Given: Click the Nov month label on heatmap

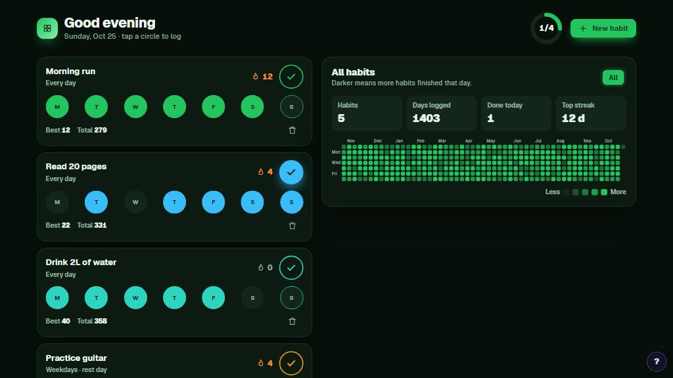Looking at the screenshot, I should click(x=351, y=141).
